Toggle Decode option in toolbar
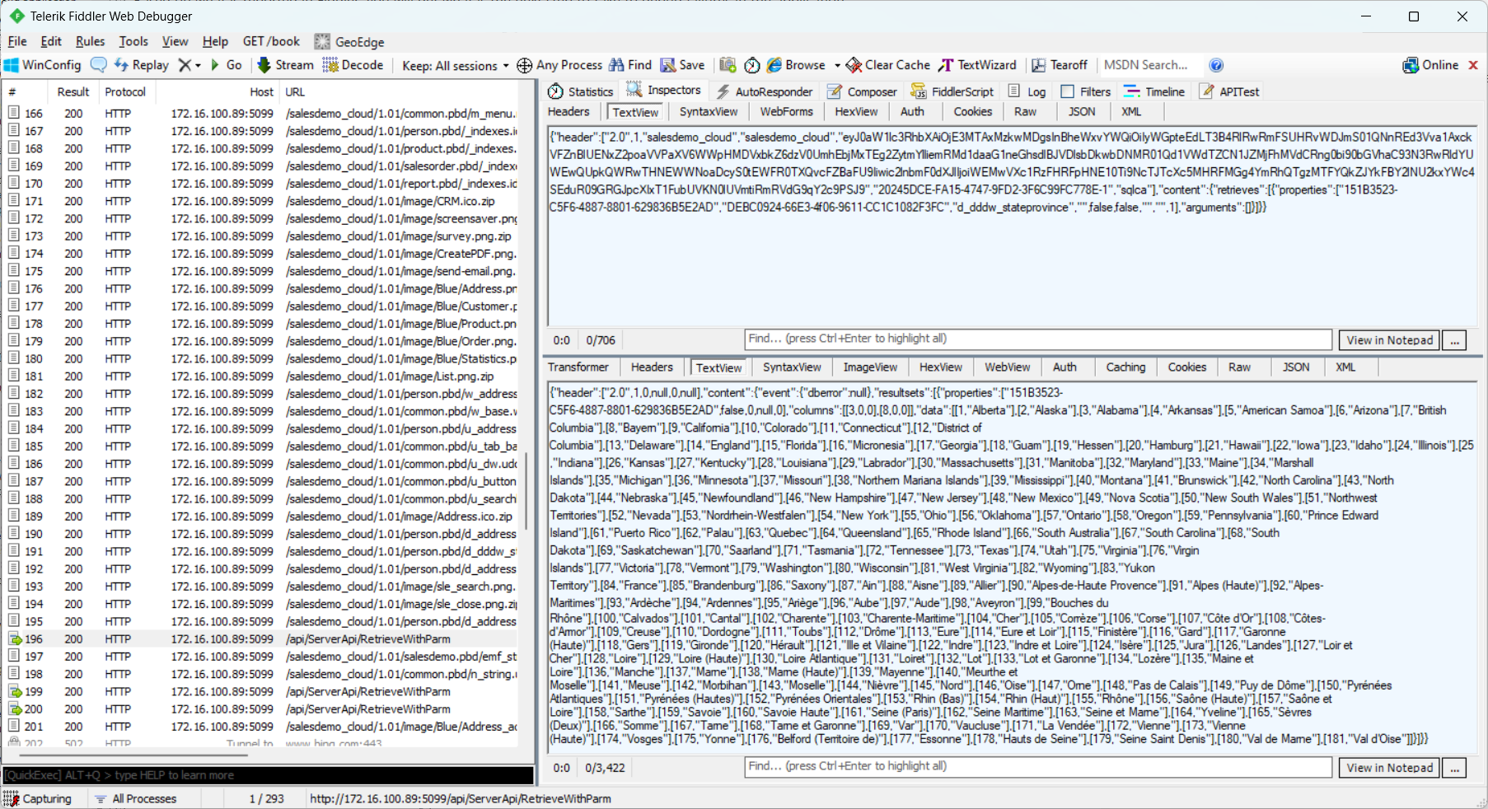 (x=353, y=65)
